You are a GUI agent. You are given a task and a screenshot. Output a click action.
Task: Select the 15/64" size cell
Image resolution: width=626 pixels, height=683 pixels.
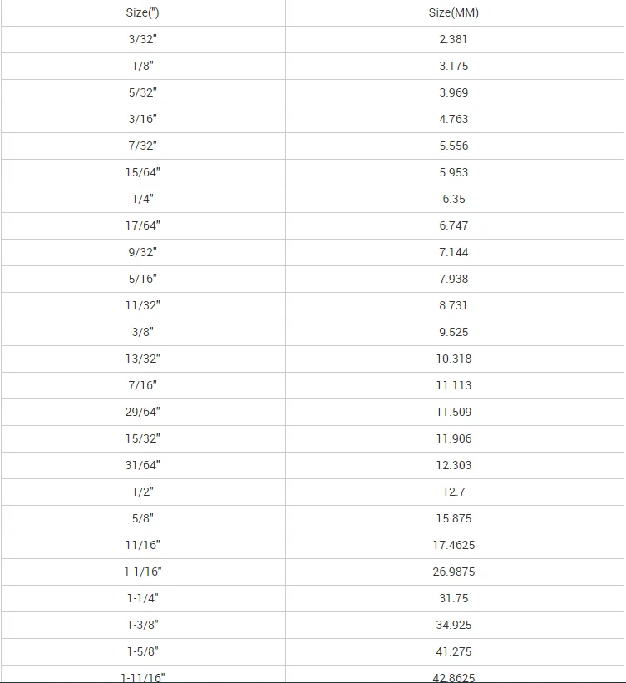point(142,172)
